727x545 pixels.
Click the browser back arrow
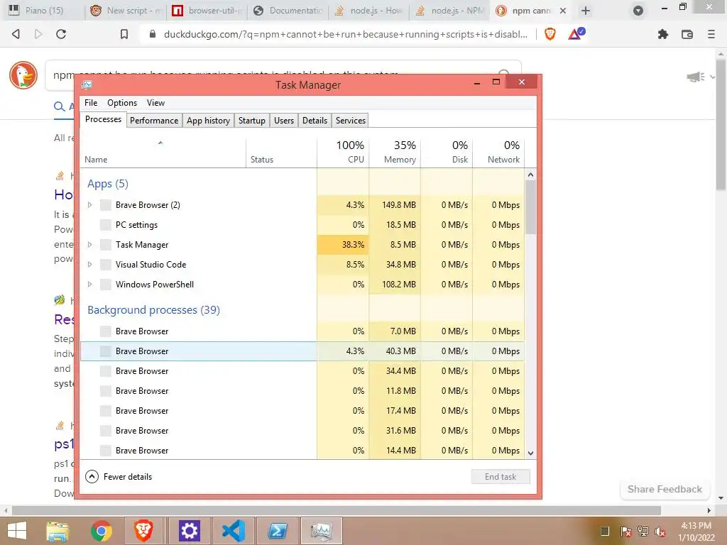click(x=16, y=34)
